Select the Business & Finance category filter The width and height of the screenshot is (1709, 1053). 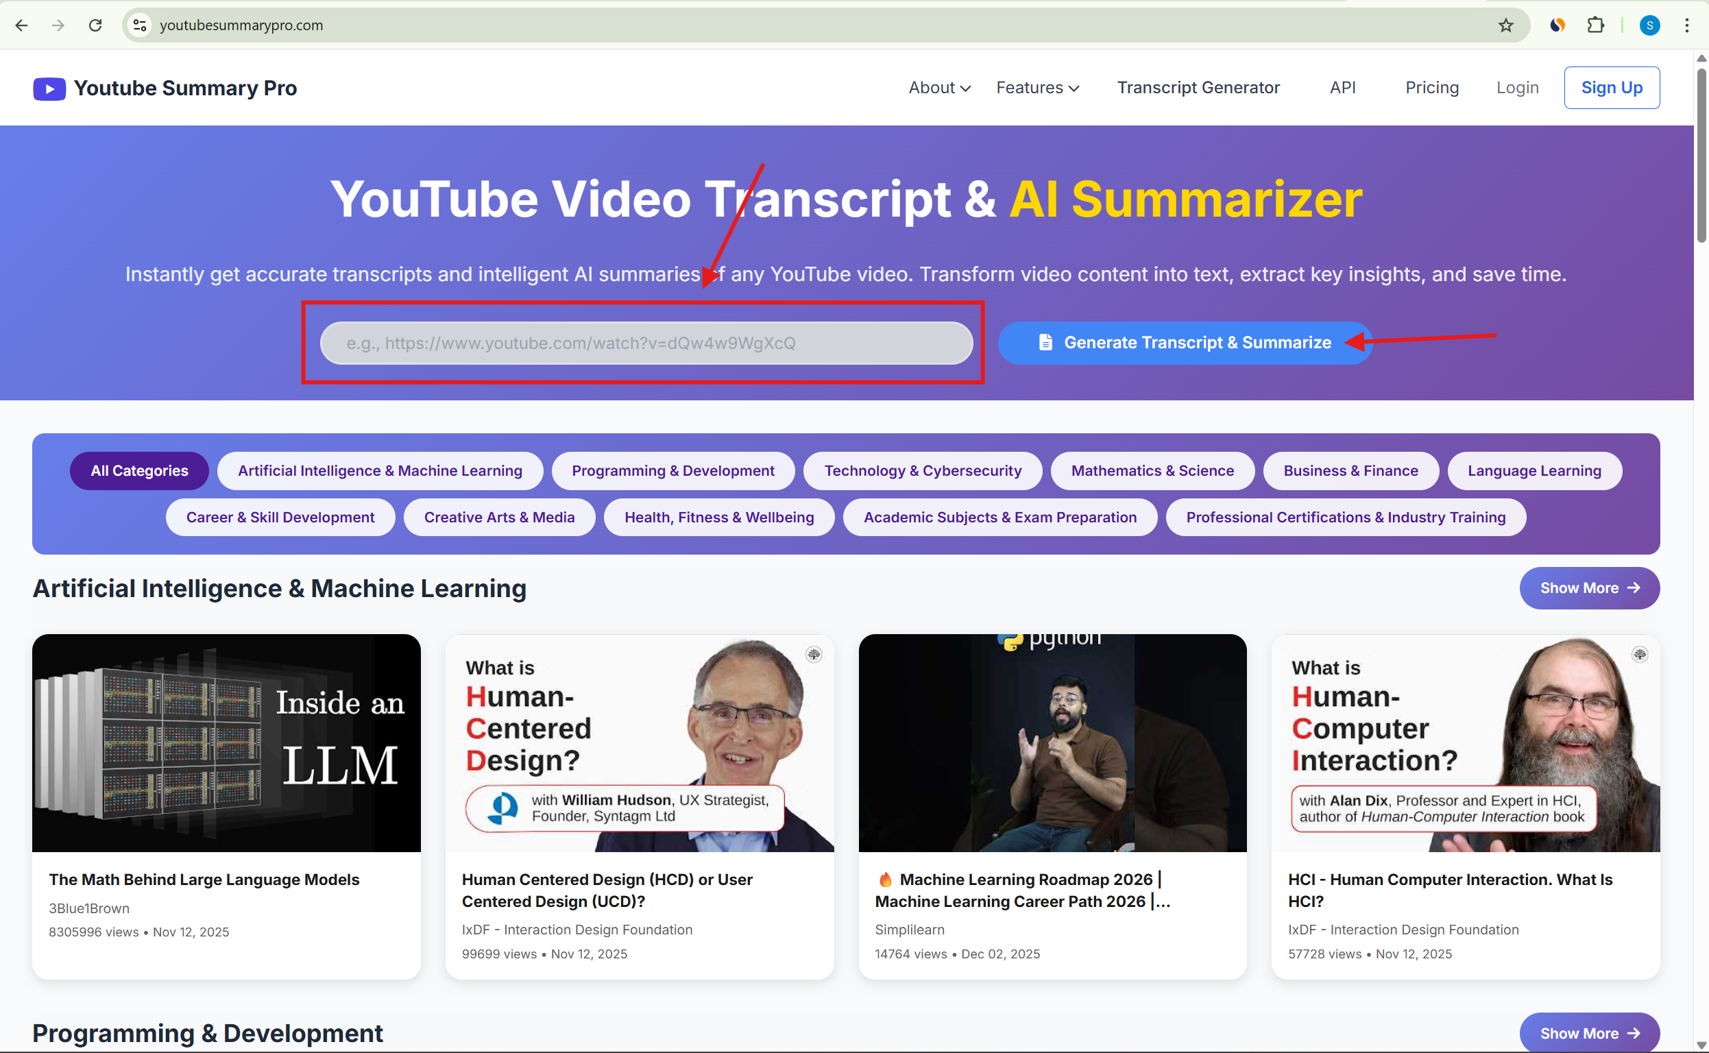(x=1350, y=470)
